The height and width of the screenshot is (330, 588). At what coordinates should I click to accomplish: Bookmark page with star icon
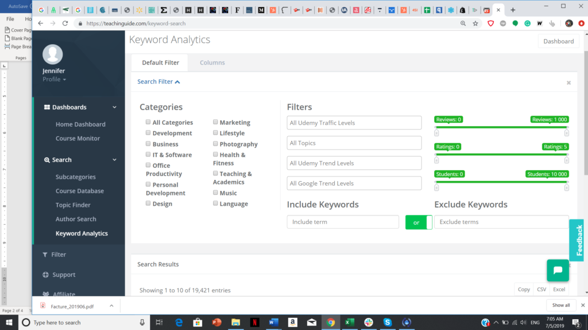tap(475, 23)
